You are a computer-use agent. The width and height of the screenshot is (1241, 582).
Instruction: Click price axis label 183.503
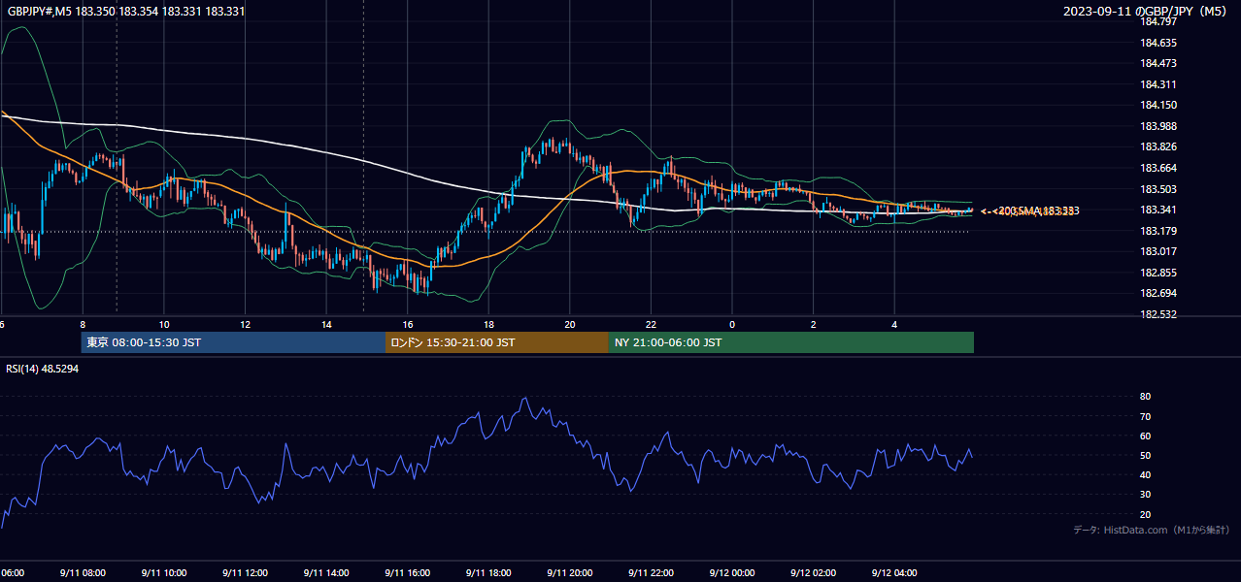point(1158,189)
